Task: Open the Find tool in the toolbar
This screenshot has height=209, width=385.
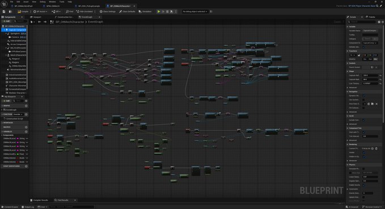Action: tap(70, 11)
